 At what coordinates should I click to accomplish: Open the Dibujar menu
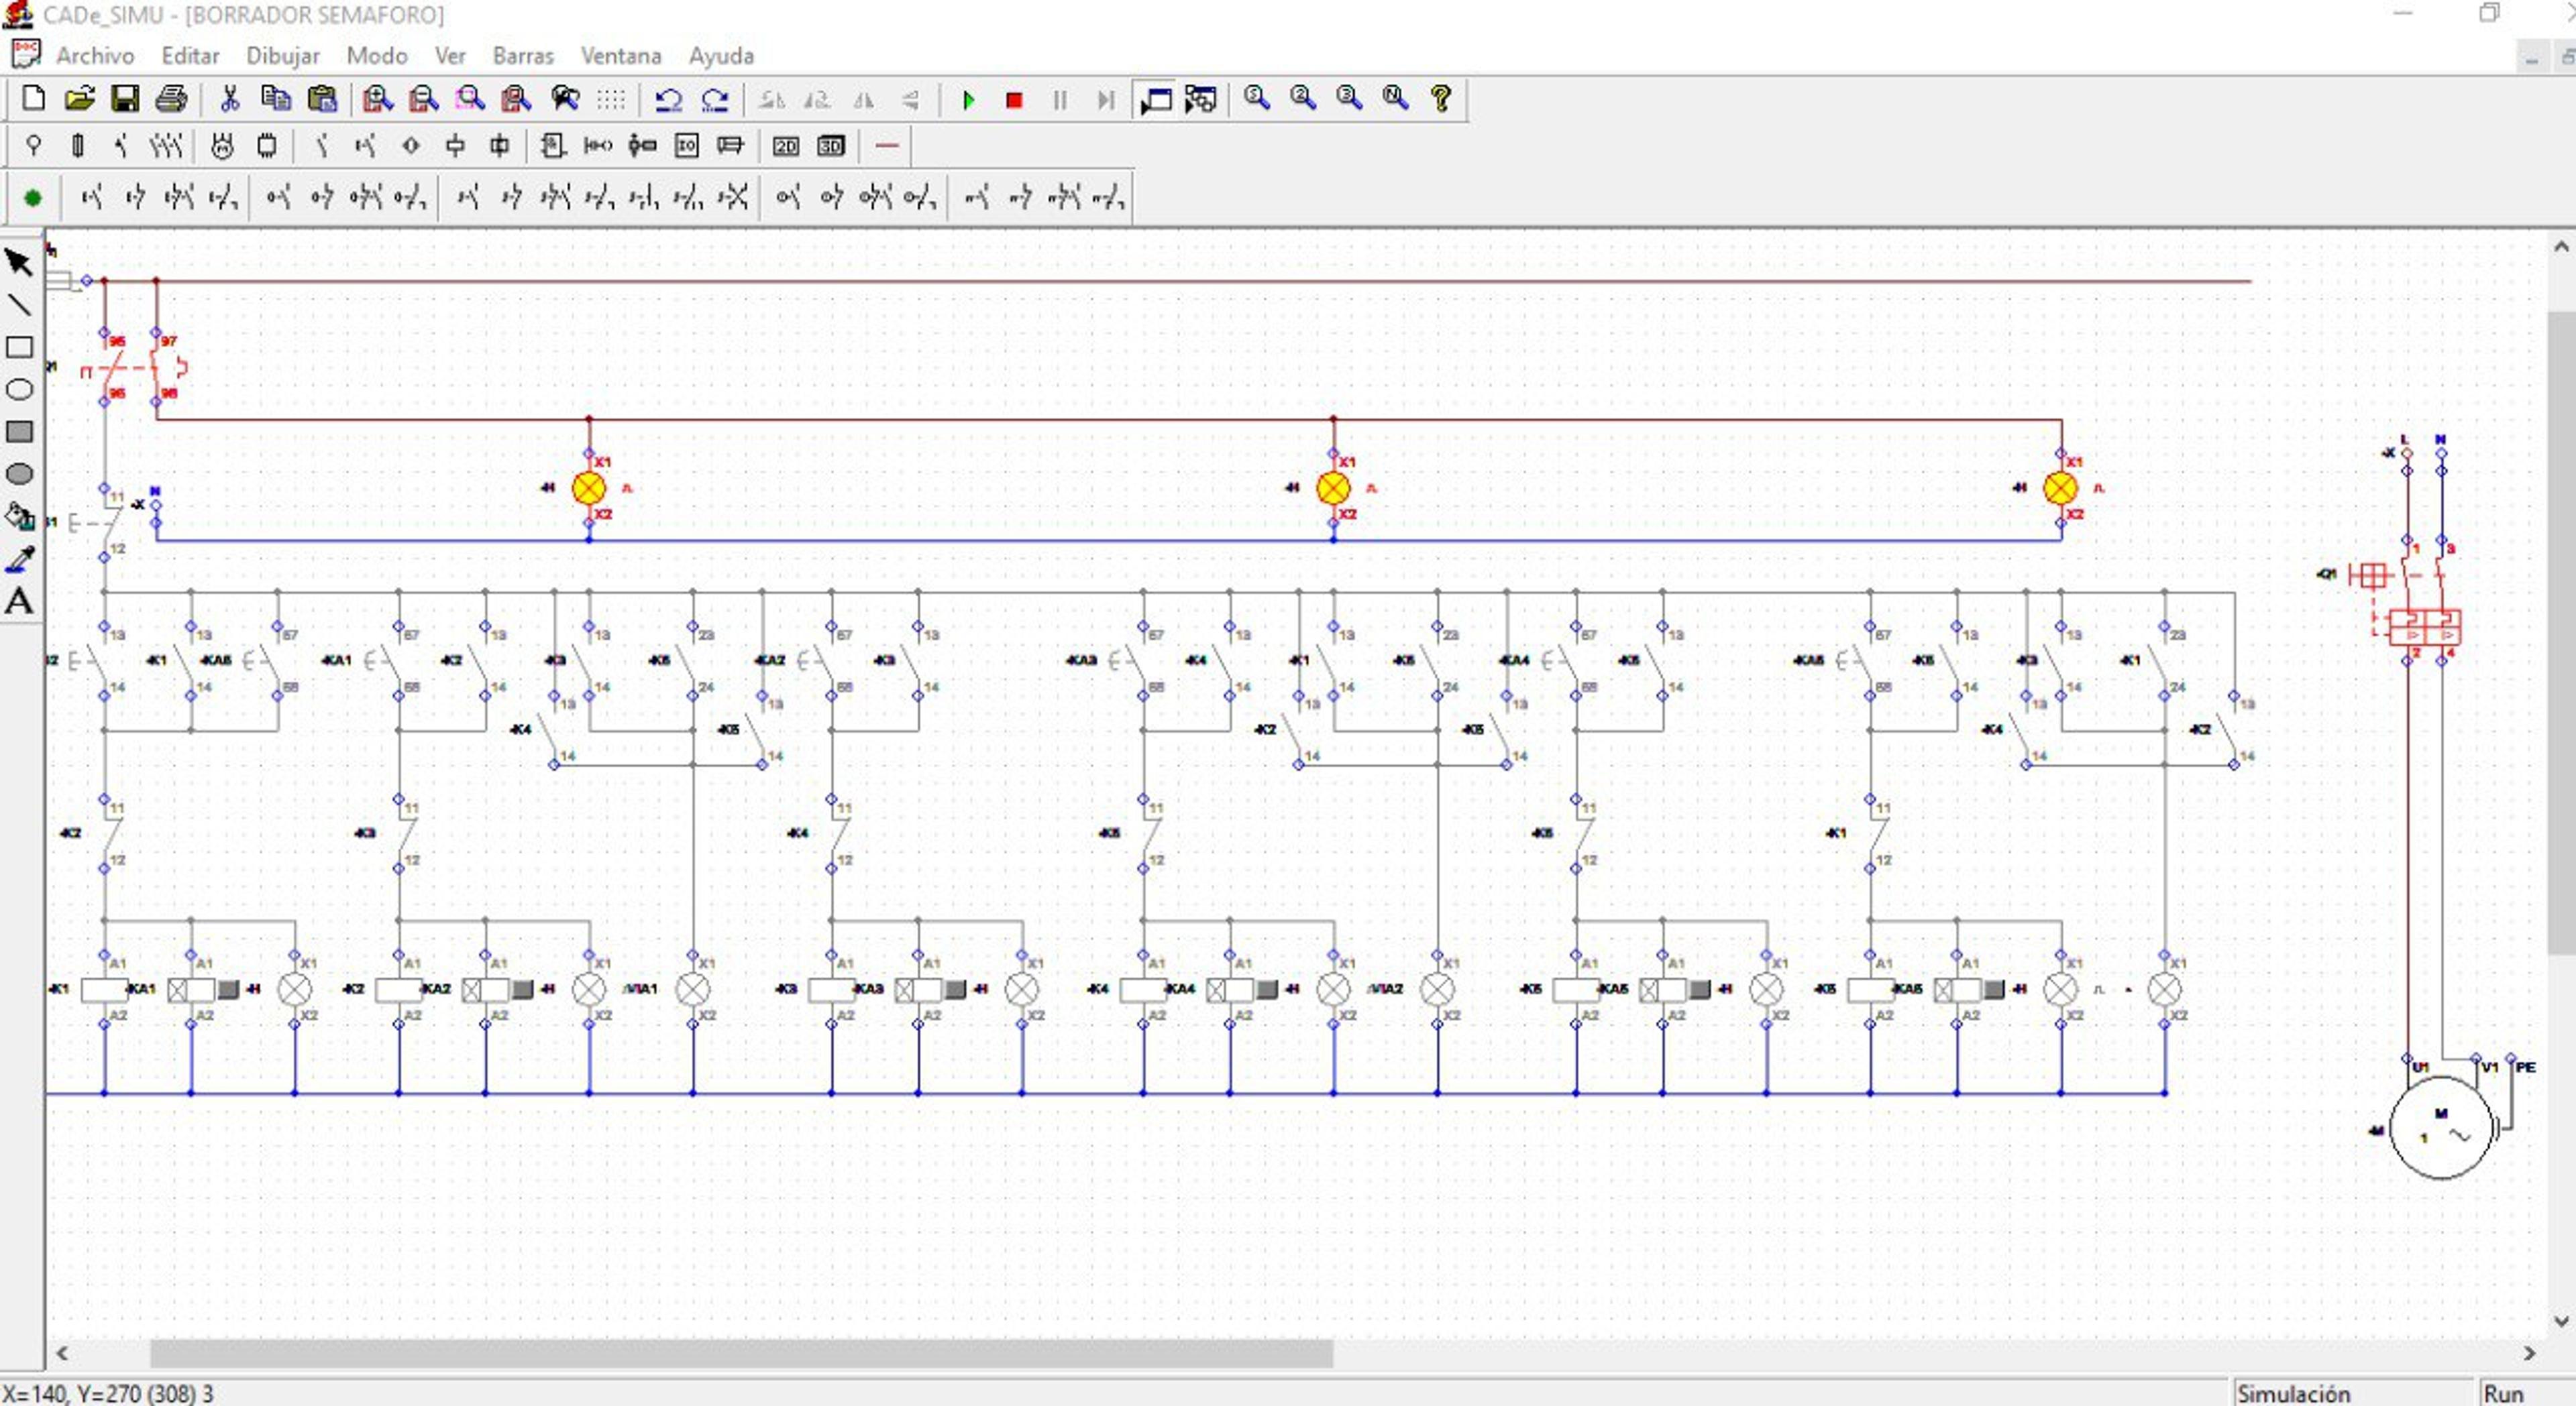[x=283, y=56]
